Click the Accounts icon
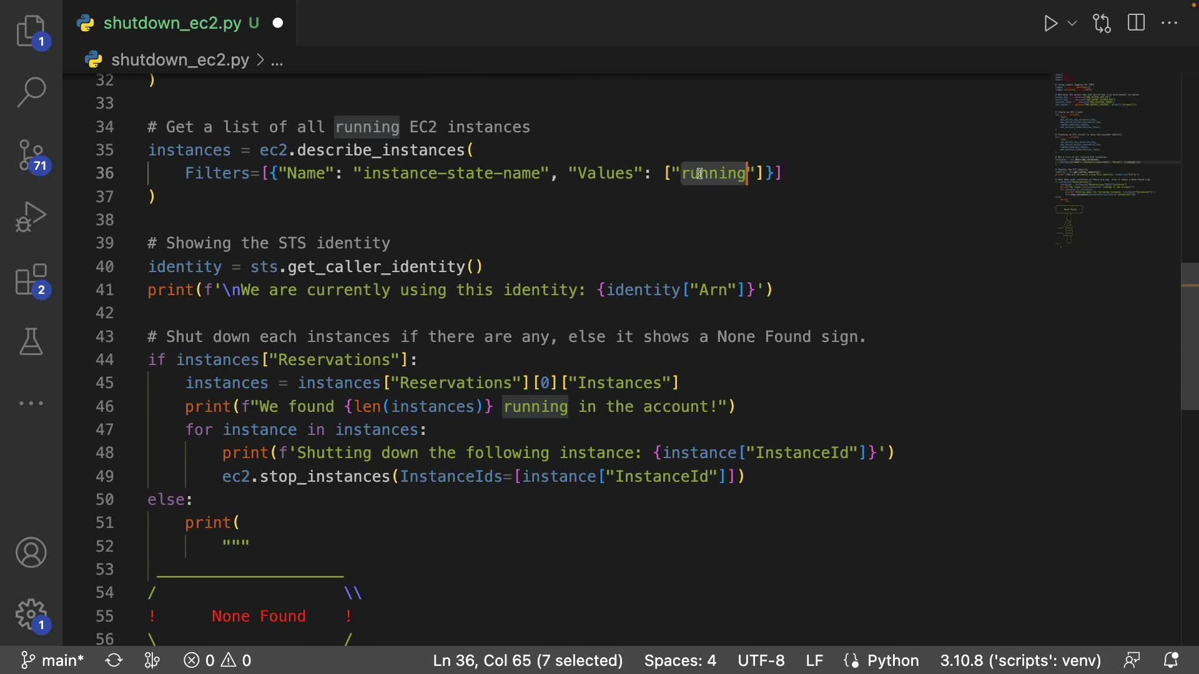Image resolution: width=1199 pixels, height=674 pixels. point(31,552)
